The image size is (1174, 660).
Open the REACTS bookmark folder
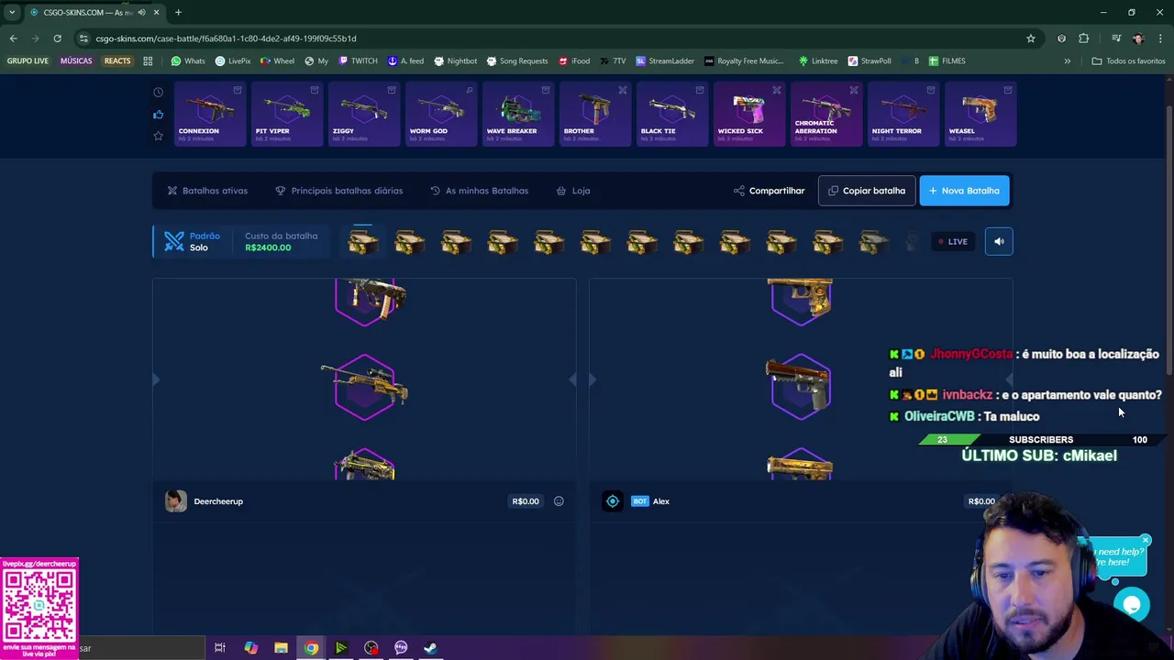[117, 61]
